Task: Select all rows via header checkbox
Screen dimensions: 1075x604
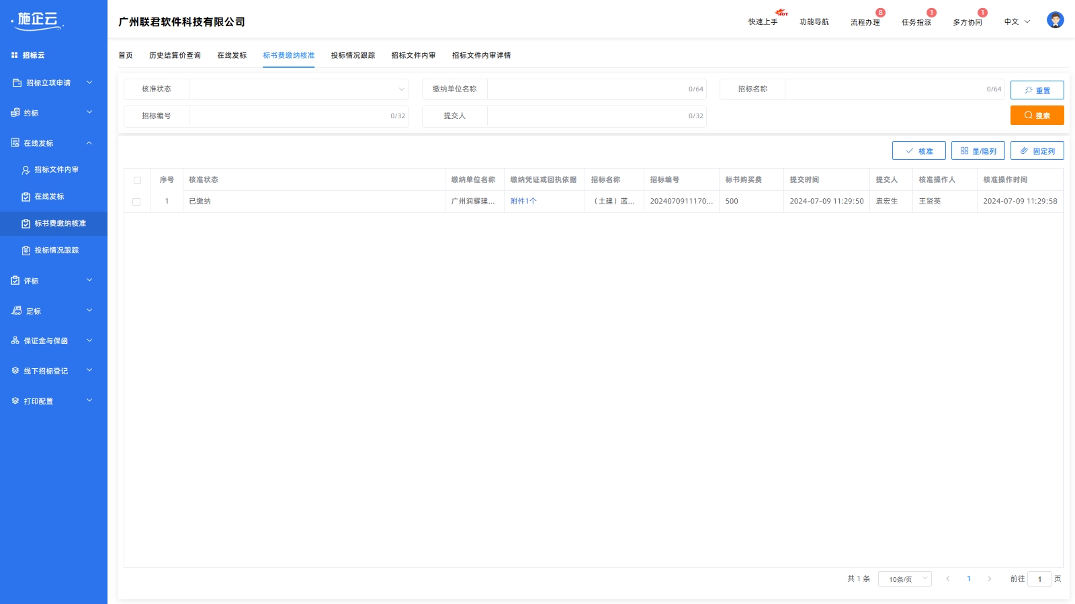Action: (137, 180)
